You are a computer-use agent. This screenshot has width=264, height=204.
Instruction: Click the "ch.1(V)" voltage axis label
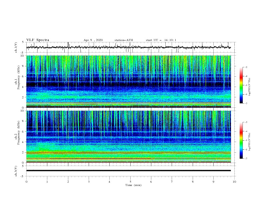[x=16, y=47]
